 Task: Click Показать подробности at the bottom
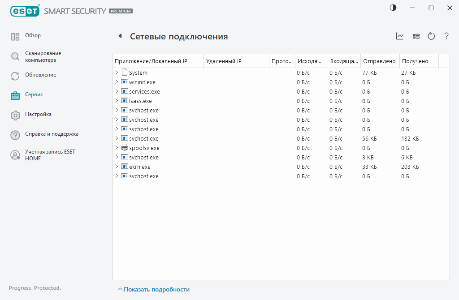pos(154,289)
